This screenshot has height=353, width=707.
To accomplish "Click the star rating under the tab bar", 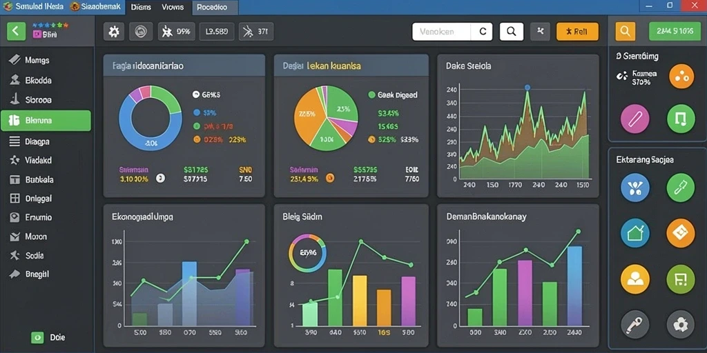I will (x=50, y=26).
